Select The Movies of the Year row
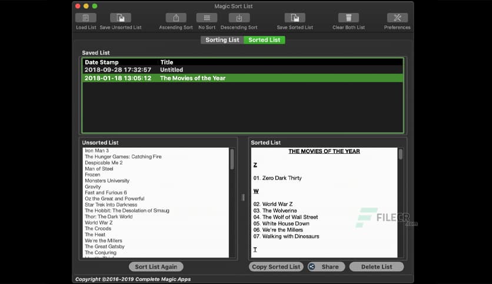 click(242, 78)
